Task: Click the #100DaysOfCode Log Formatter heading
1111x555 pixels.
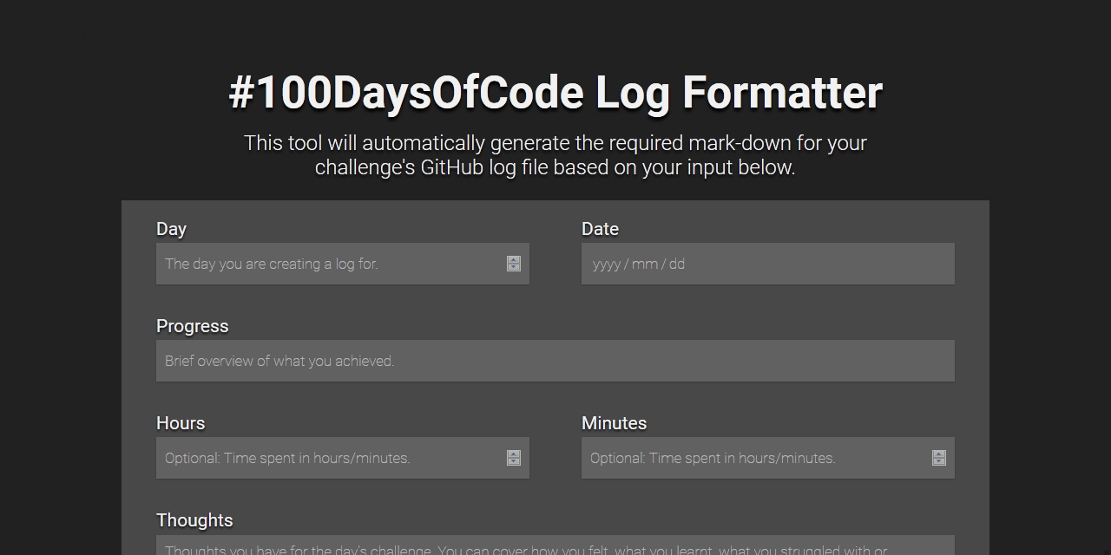Action: (555, 93)
